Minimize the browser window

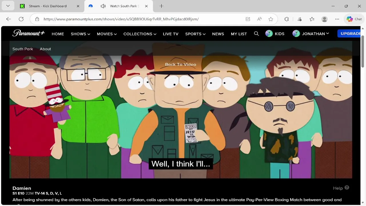(x=333, y=6)
